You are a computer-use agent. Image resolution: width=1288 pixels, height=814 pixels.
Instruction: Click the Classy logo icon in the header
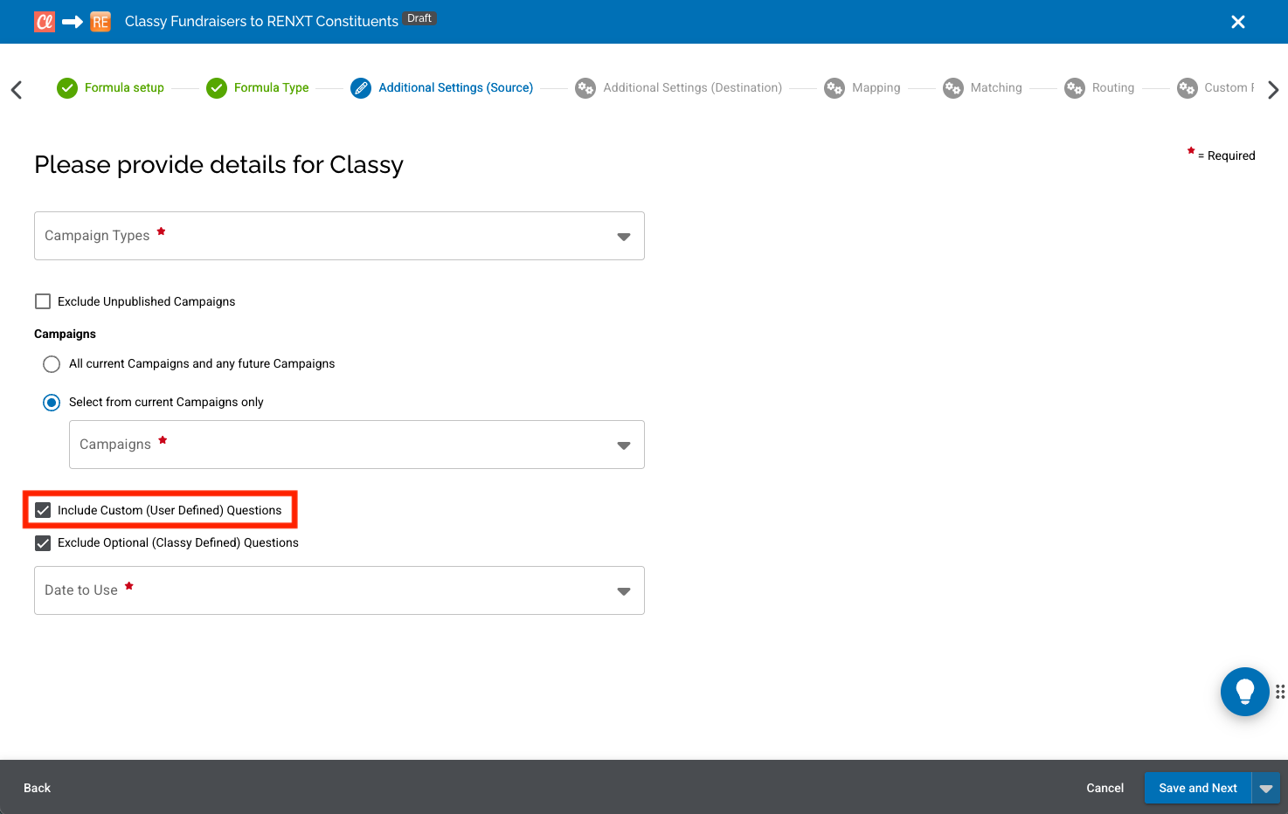[x=44, y=21]
